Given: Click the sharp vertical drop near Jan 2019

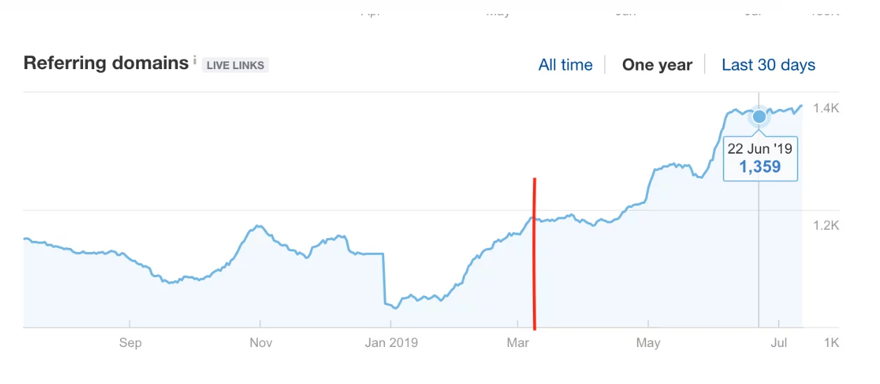Looking at the screenshot, I should [x=384, y=279].
